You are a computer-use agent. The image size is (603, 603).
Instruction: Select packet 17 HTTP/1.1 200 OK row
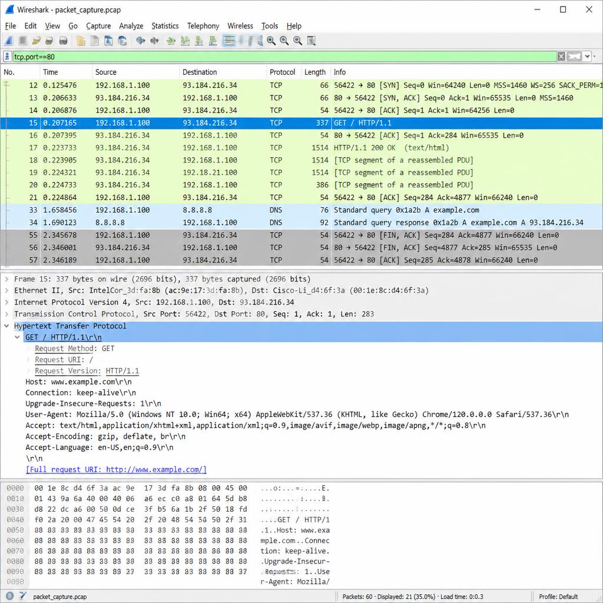coord(301,148)
